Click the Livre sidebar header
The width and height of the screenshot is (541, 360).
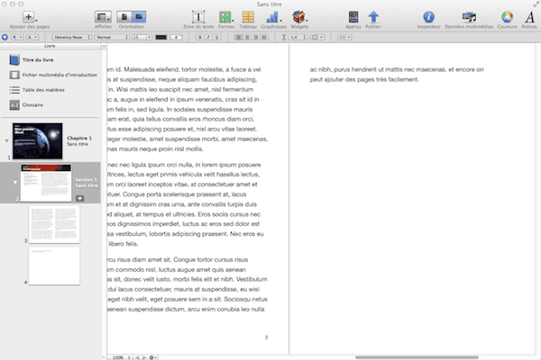(x=50, y=46)
